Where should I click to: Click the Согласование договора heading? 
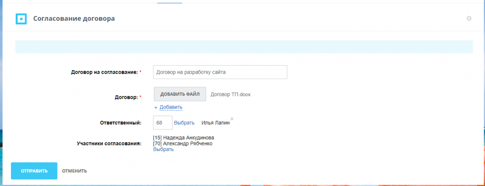tap(74, 18)
